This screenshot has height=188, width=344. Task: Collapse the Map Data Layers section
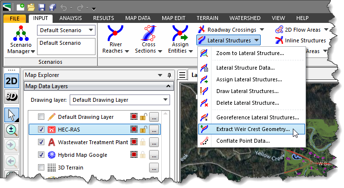click(x=168, y=86)
